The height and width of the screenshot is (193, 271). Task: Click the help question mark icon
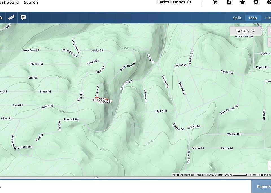pos(269,2)
